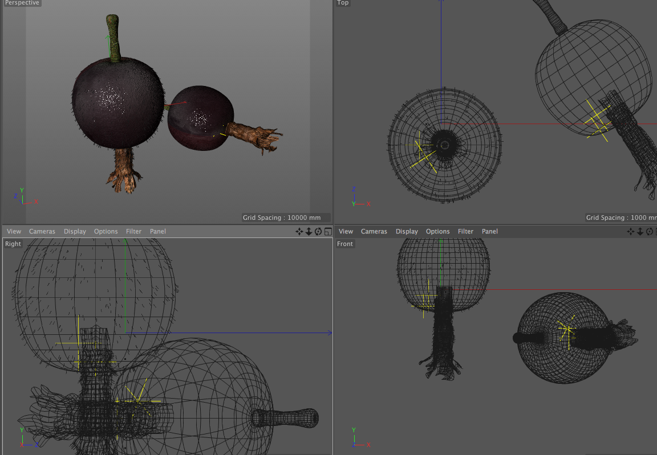Toggle maximize icon above the Right viewport
Viewport: 657px width, 455px height.
328,231
